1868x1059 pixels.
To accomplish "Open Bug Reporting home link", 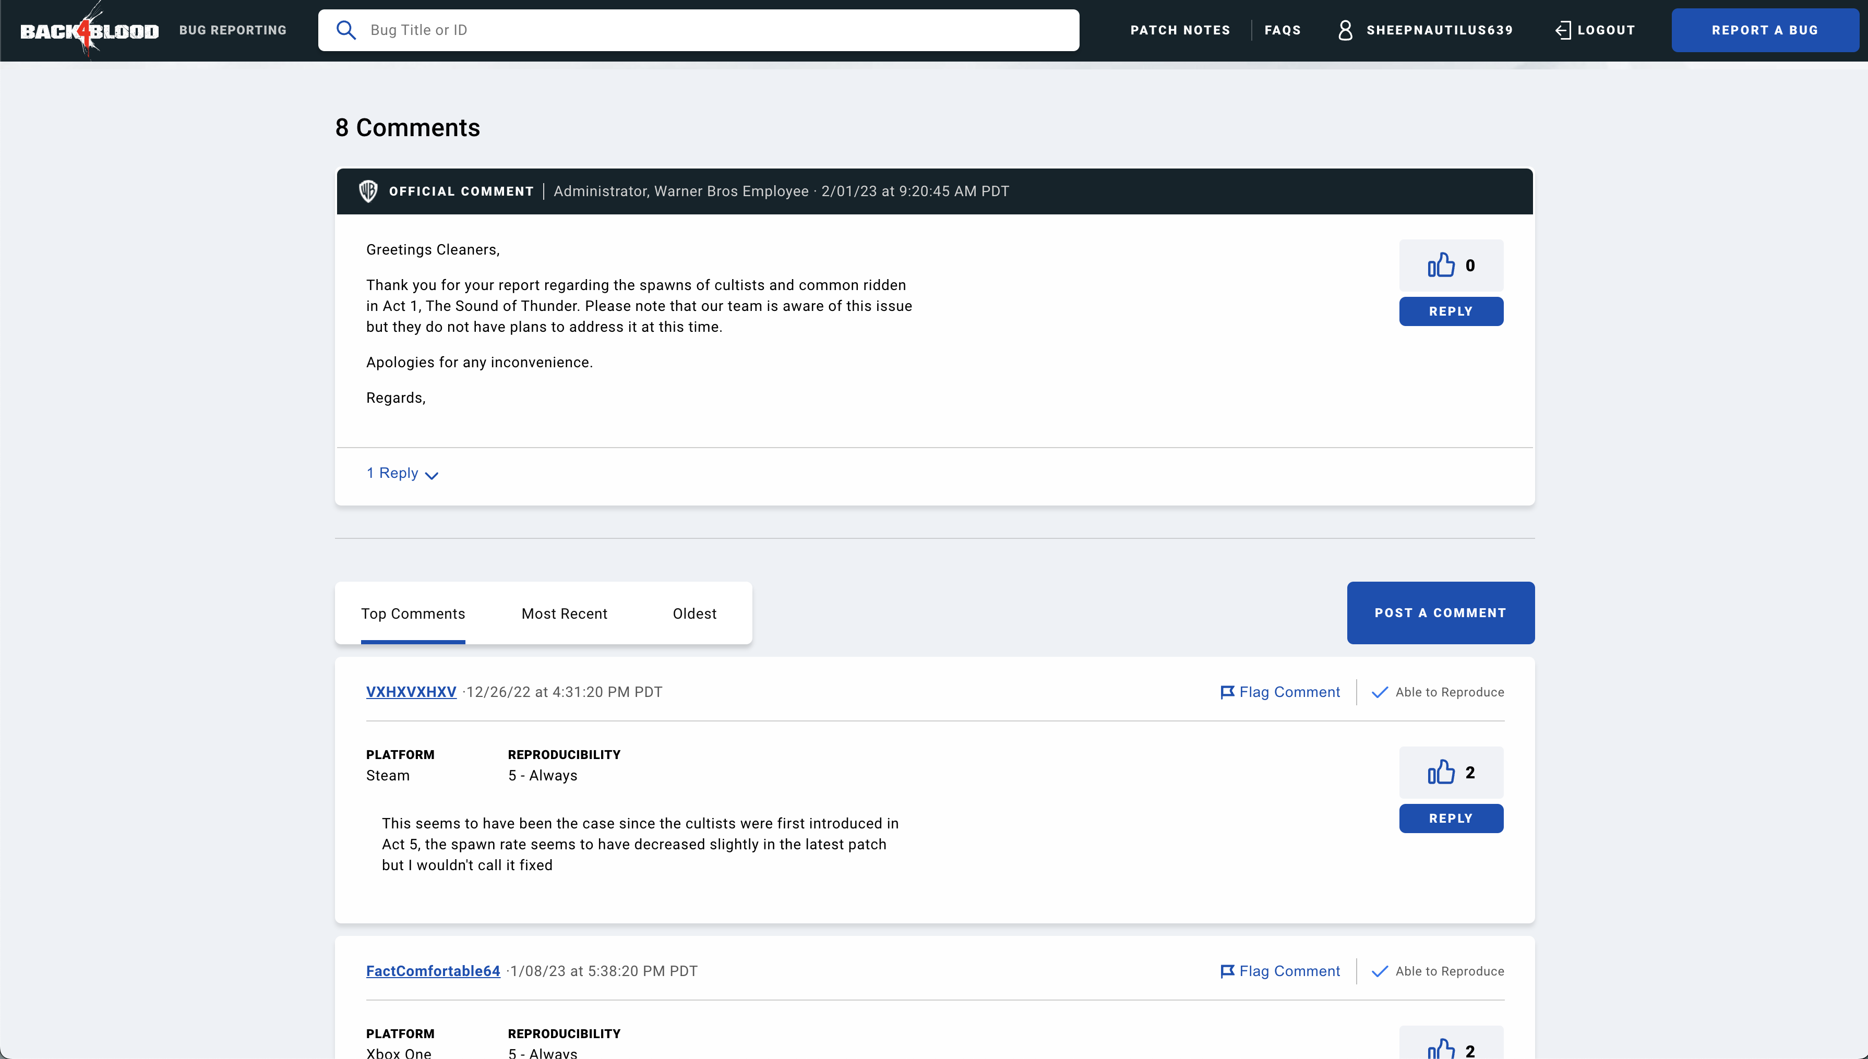I will 233,30.
